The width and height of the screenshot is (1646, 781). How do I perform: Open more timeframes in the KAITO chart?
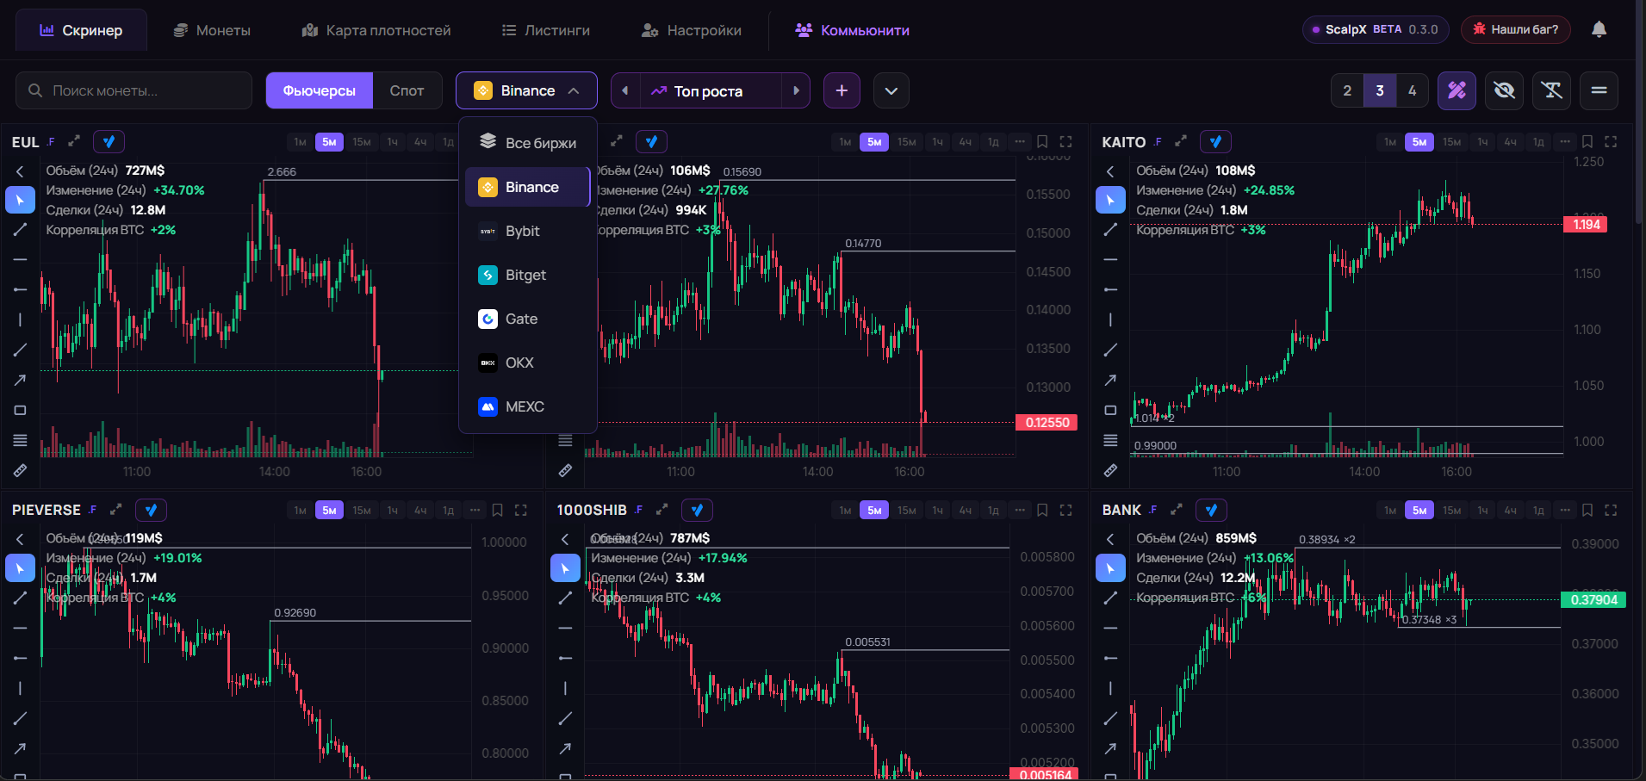tap(1565, 141)
